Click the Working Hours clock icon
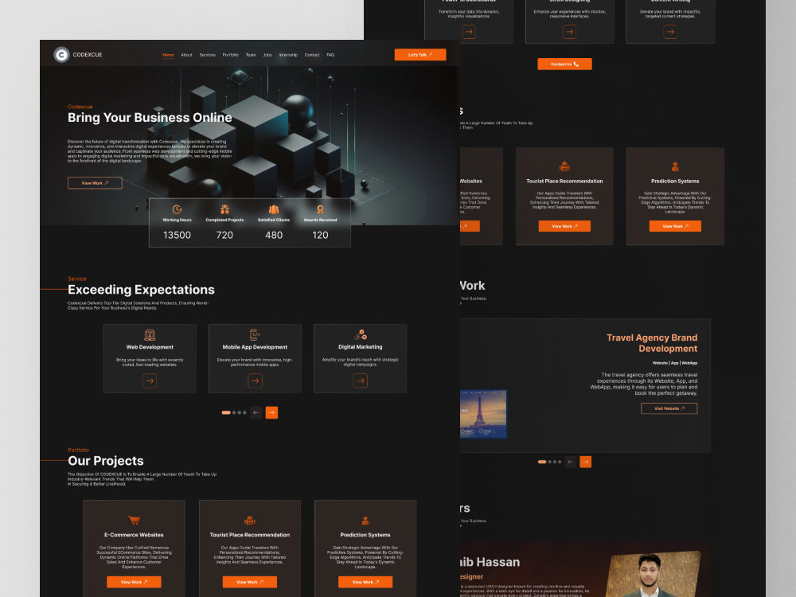Screen dimensions: 796x597 (x=177, y=209)
